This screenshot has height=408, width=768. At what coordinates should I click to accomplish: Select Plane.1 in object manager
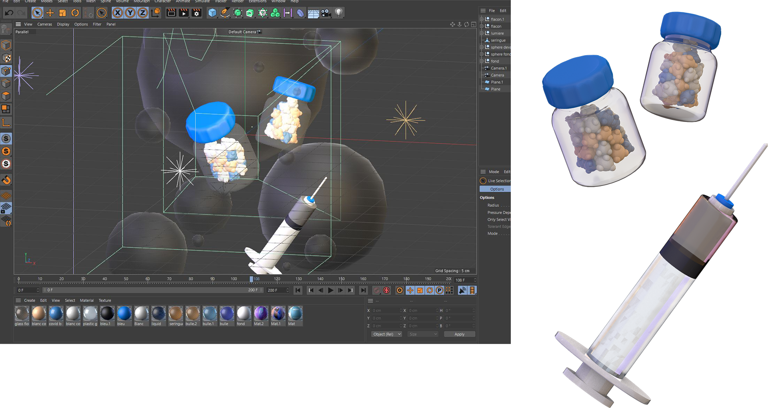497,82
